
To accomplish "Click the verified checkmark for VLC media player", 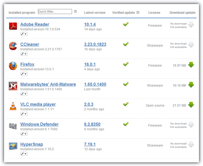I will click(126, 104).
